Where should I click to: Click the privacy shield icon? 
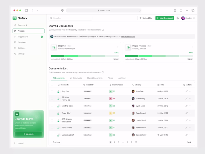click(63, 11)
